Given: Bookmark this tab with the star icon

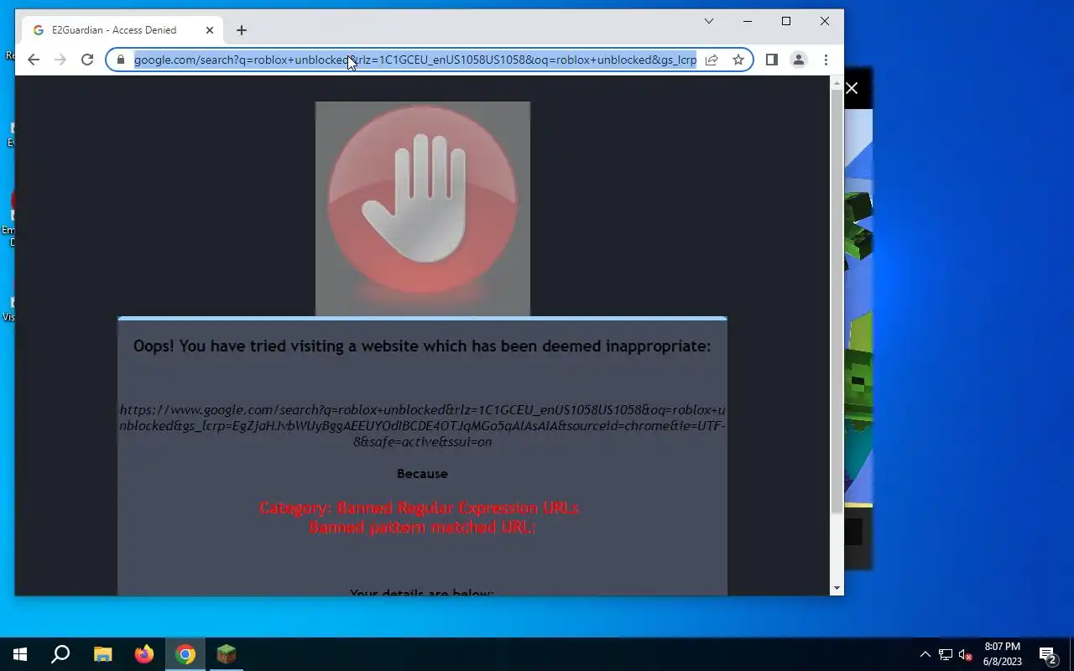Looking at the screenshot, I should [x=738, y=60].
